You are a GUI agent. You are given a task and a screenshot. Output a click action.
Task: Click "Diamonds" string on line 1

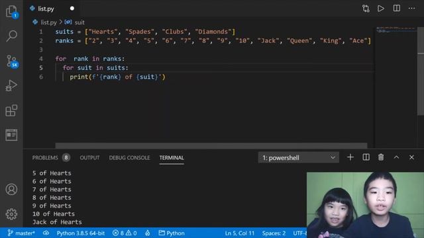(213, 32)
